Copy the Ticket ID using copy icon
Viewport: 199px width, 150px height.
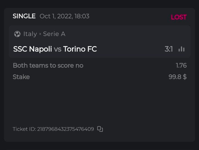point(100,129)
